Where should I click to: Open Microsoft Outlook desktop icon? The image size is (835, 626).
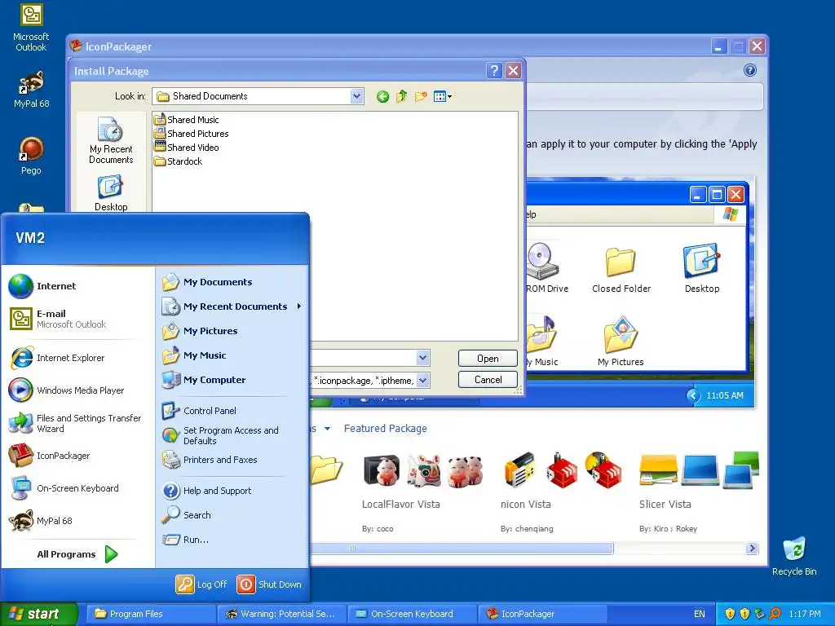(31, 28)
